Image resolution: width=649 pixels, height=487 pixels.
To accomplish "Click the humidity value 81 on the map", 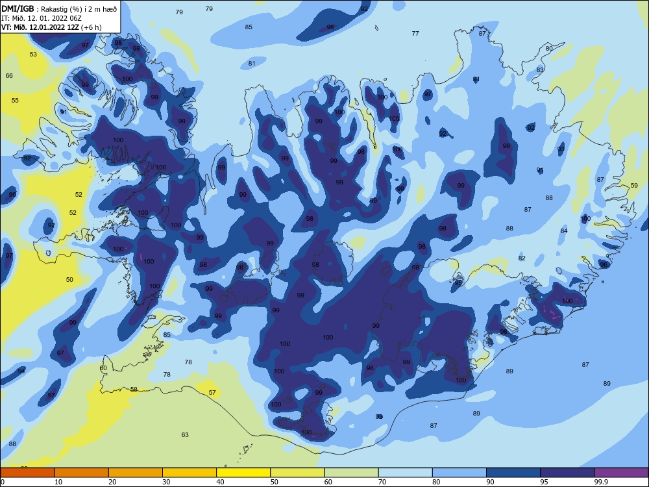I will tap(252, 64).
